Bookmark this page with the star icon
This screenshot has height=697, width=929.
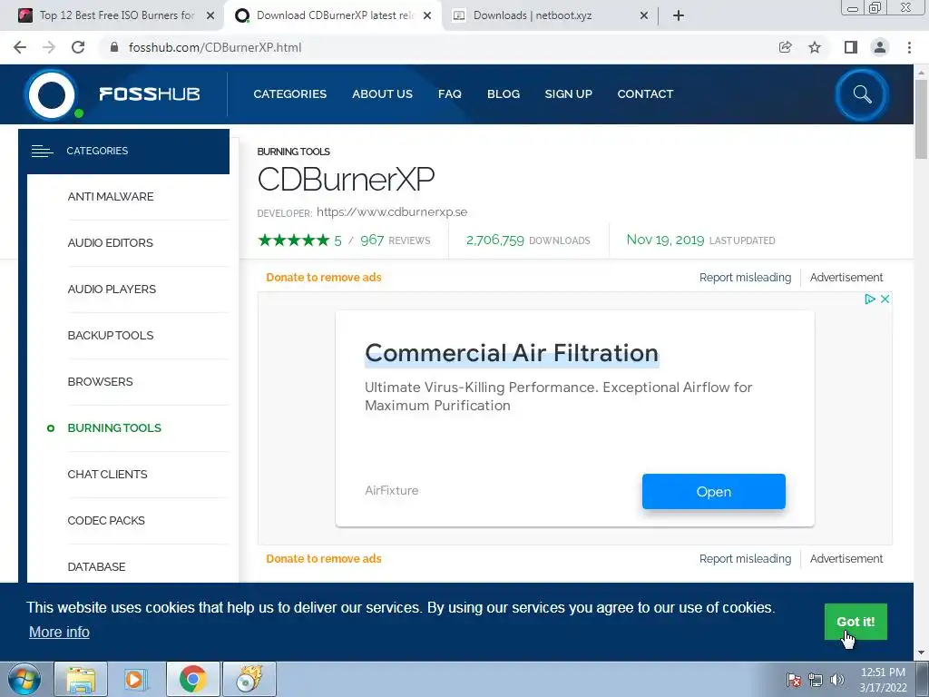pos(815,47)
